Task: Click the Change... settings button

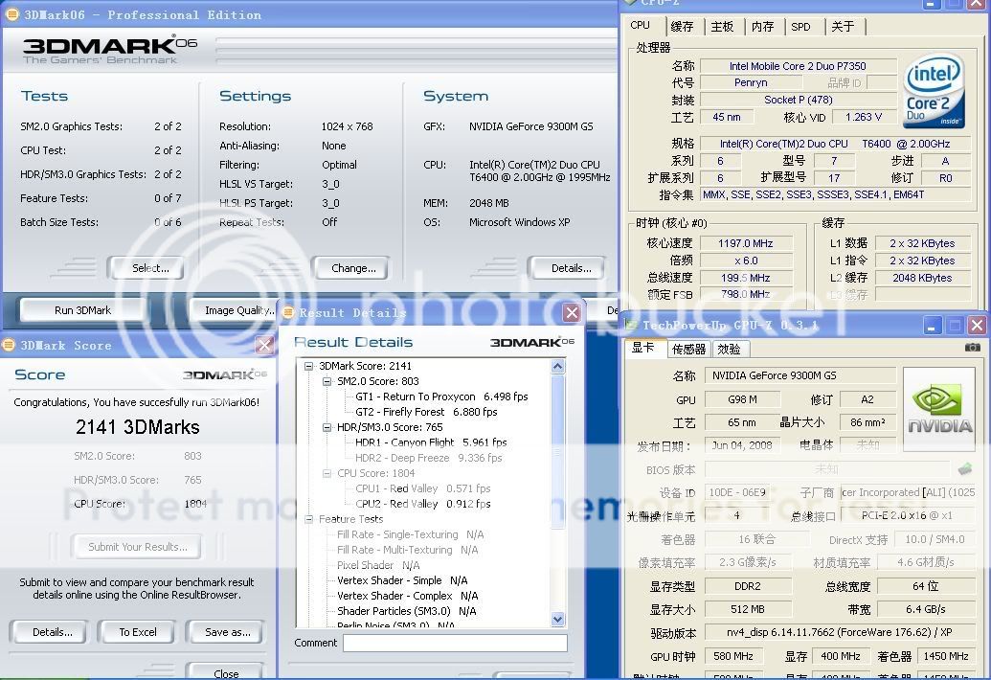Action: 353,268
